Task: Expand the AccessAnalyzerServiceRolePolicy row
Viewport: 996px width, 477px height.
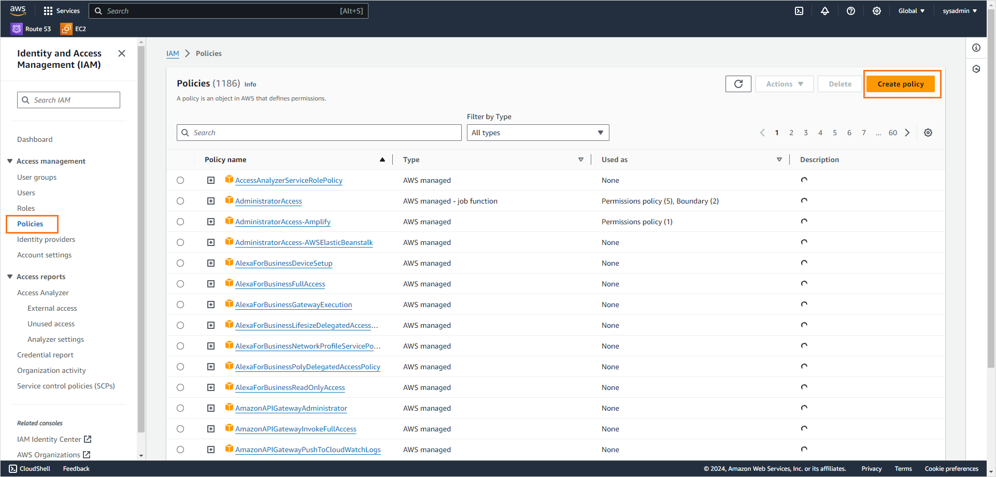Action: coord(211,180)
